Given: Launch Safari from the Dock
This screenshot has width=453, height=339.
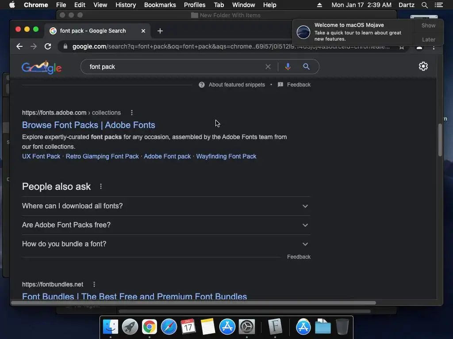Looking at the screenshot, I should pos(169,327).
